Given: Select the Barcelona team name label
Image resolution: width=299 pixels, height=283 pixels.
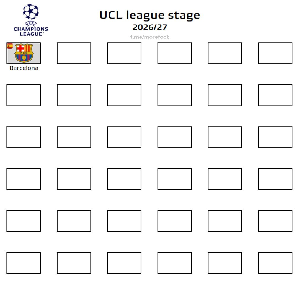Looking at the screenshot, I should coord(24,68).
